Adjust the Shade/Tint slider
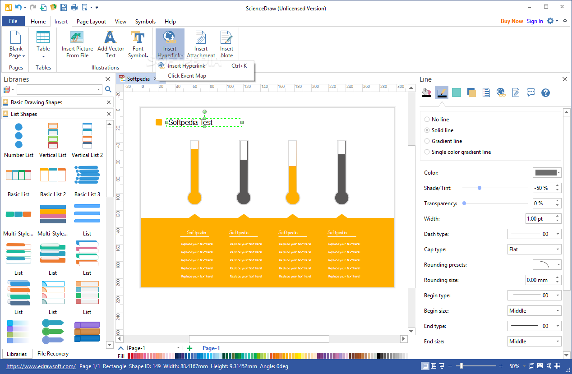This screenshot has height=374, width=572. tap(480, 188)
